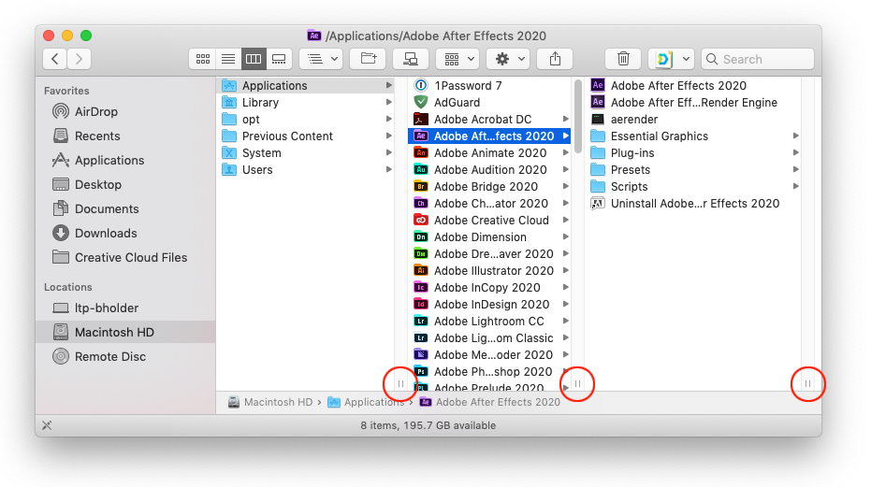The height and width of the screenshot is (487, 871).
Task: Select Adobe Illustrator 2020
Action: click(x=489, y=271)
